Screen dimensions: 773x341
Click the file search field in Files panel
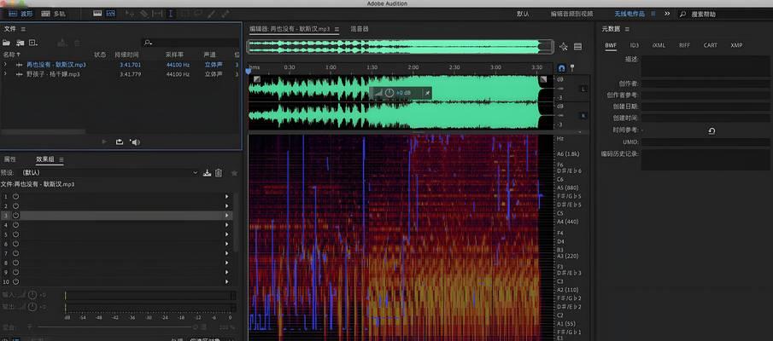(x=190, y=43)
